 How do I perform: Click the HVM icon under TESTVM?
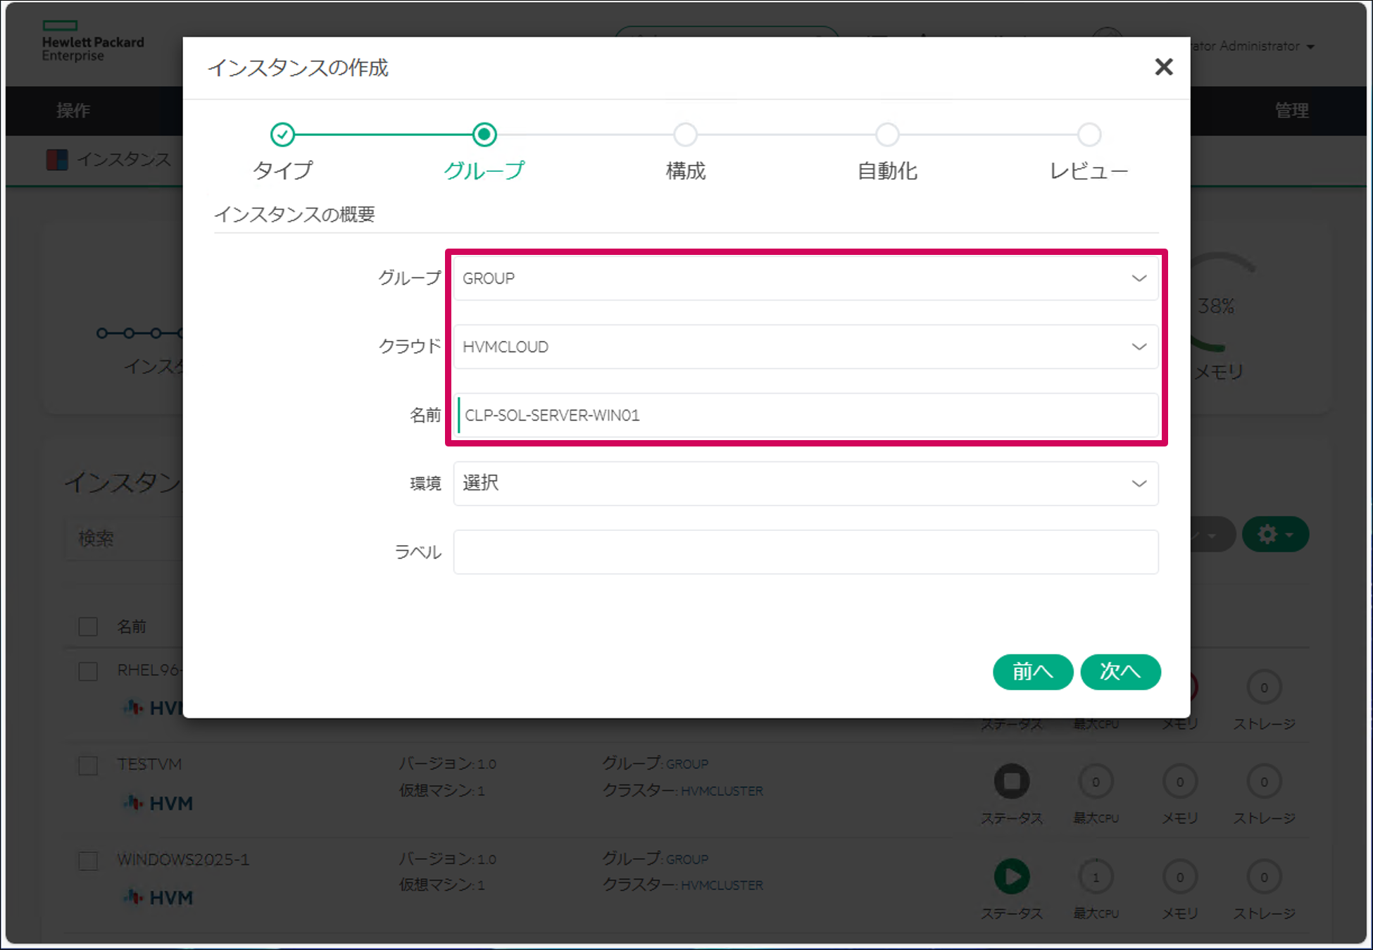point(134,803)
